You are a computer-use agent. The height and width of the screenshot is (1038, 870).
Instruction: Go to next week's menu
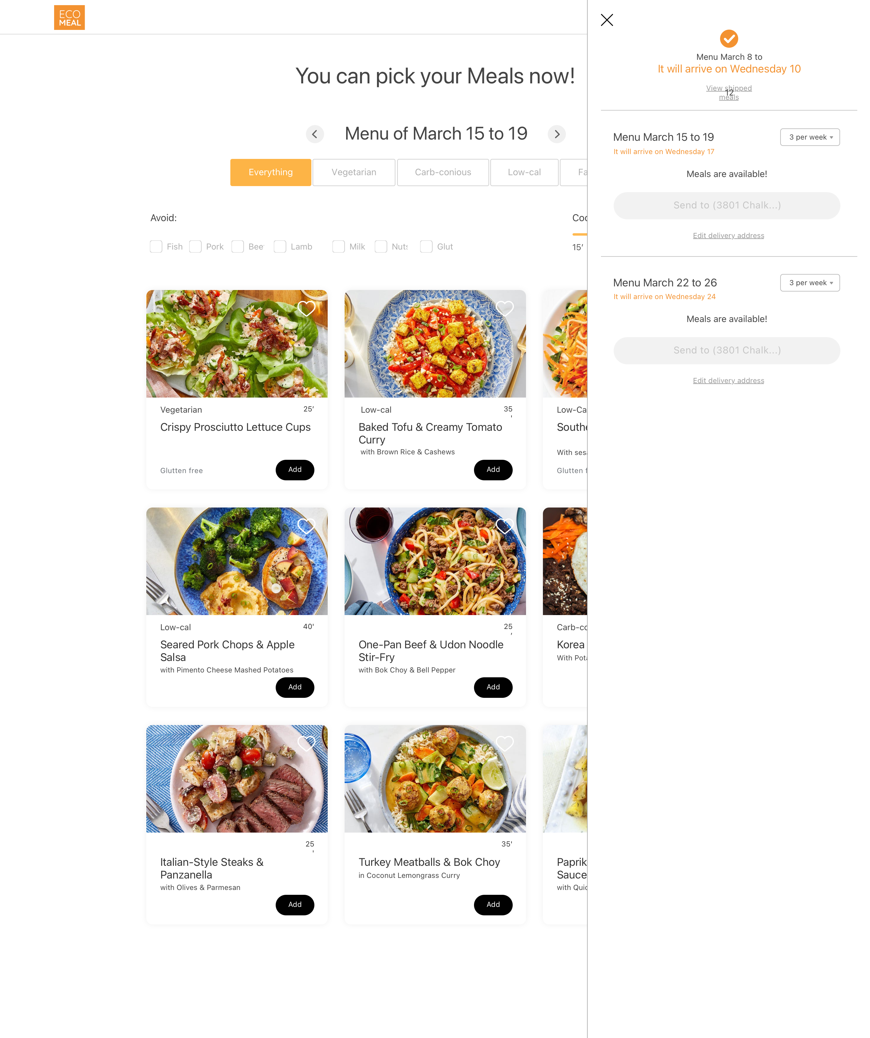(x=557, y=134)
